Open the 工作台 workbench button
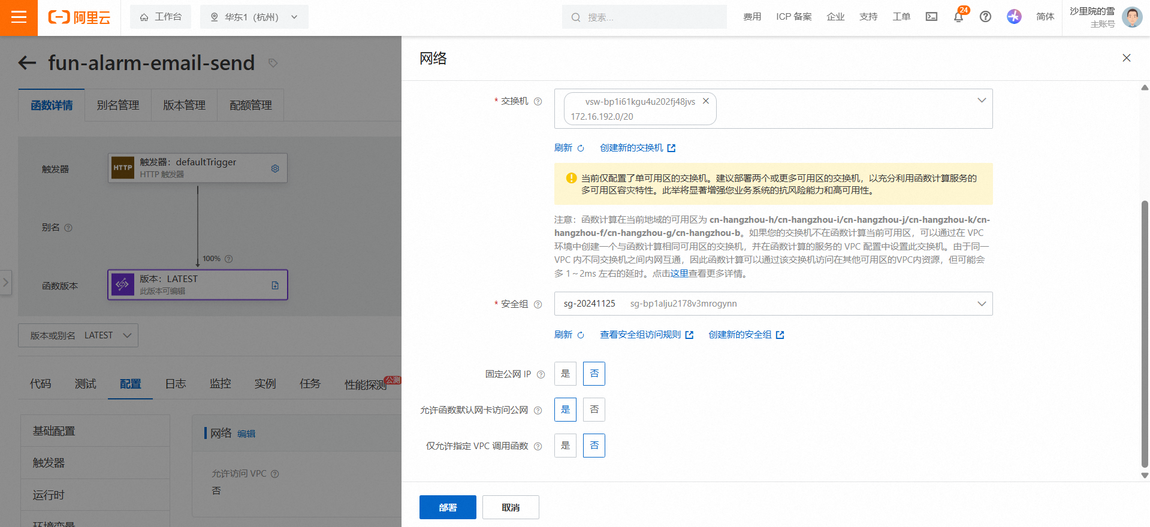 coord(161,17)
